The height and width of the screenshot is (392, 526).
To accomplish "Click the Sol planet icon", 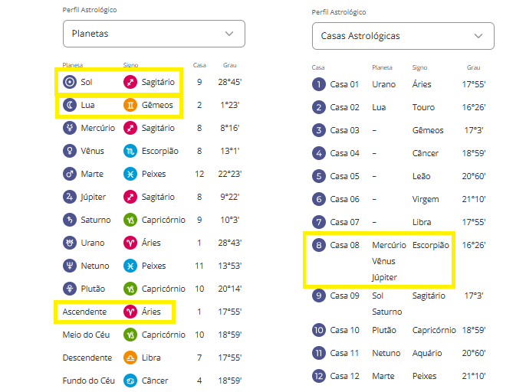I will [70, 82].
